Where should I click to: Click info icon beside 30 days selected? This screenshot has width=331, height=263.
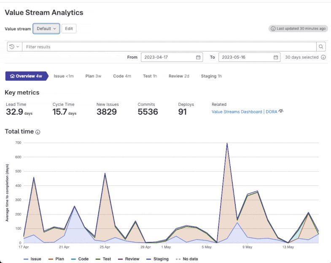(x=323, y=57)
